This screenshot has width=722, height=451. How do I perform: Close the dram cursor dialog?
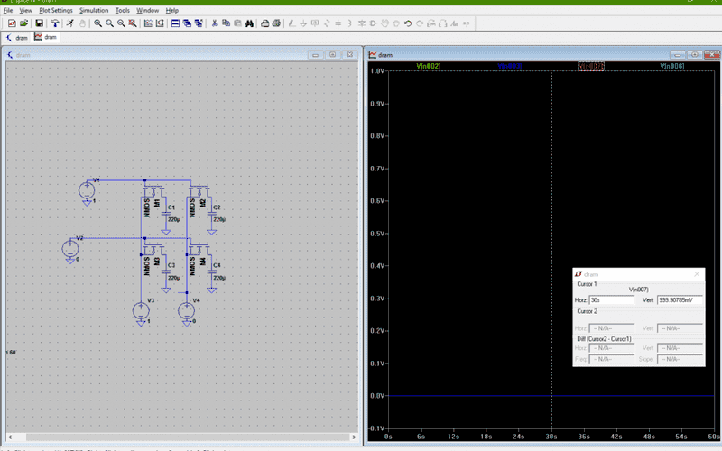coord(697,274)
